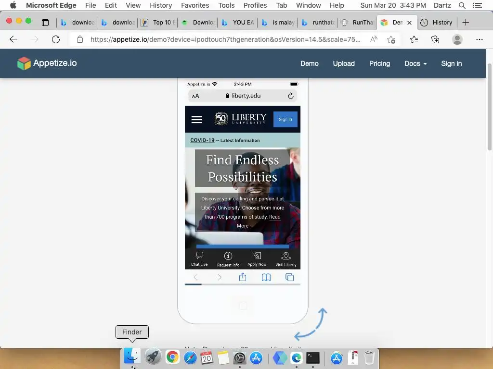Screen dimensions: 493x369
Task: Open Finder from the Dock
Action: (x=132, y=357)
